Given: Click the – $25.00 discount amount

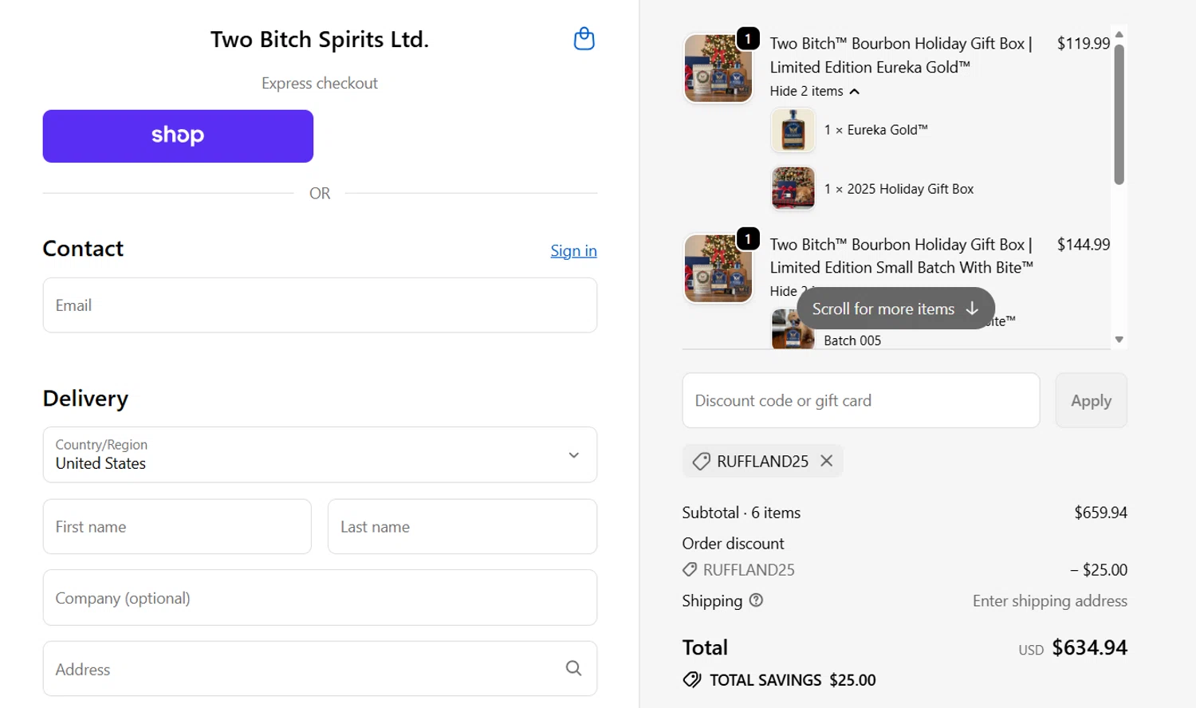Looking at the screenshot, I should (x=1099, y=570).
